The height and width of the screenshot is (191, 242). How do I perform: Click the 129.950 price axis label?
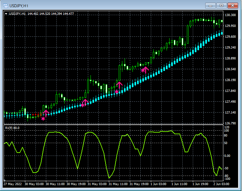[x=230, y=26]
